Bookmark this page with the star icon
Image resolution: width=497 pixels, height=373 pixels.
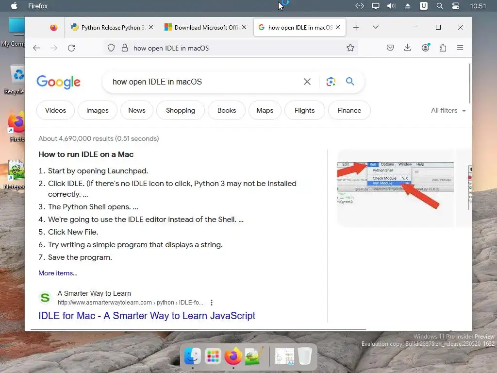click(350, 48)
